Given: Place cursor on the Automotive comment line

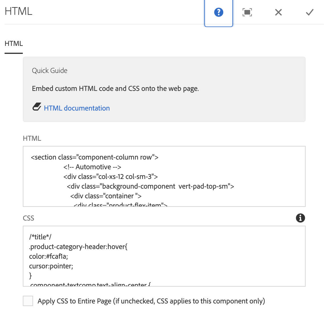Looking at the screenshot, I should click(92, 167).
